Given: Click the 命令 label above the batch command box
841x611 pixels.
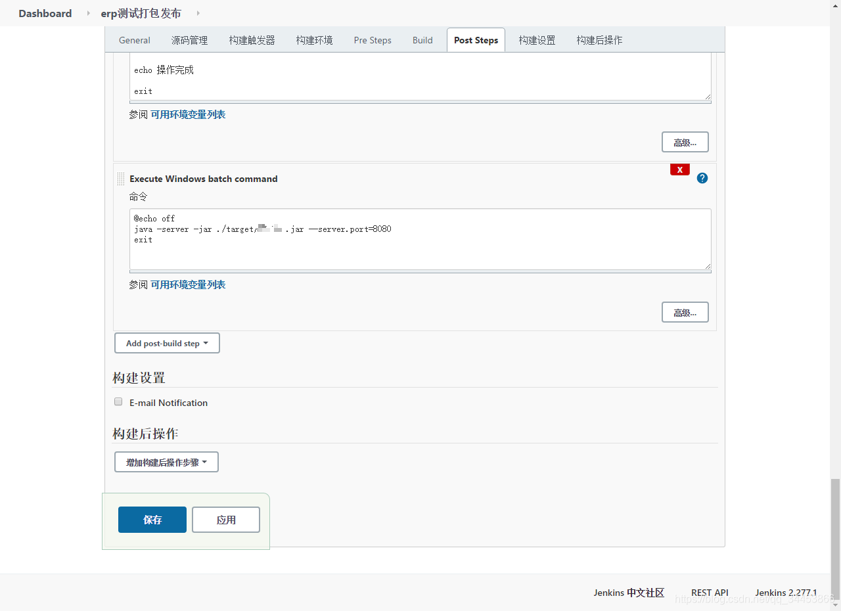Looking at the screenshot, I should coord(139,196).
